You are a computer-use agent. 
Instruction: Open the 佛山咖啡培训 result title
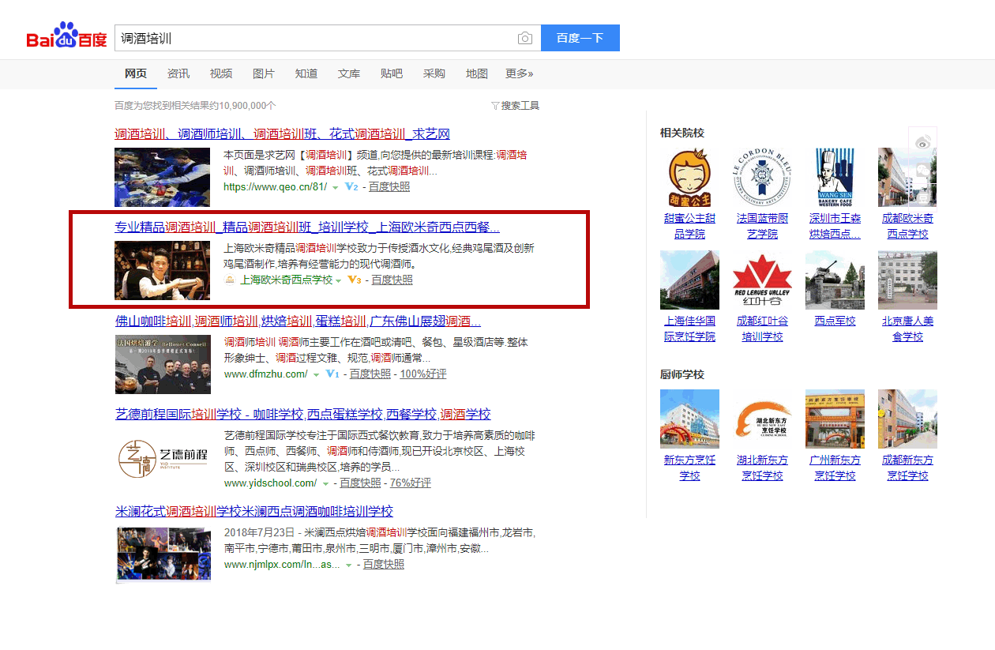298,321
